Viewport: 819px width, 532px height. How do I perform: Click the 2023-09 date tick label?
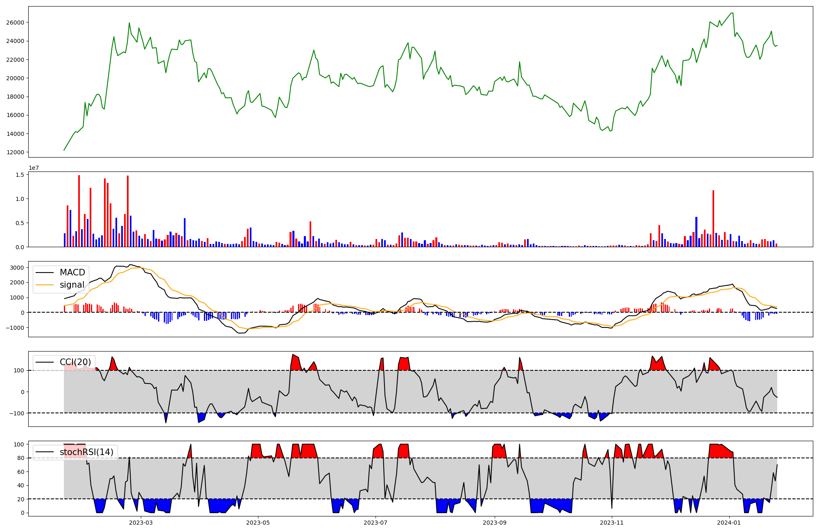pos(495,523)
